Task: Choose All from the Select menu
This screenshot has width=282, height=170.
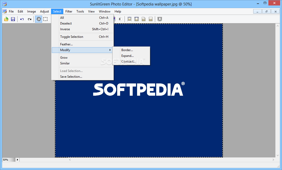Action: pyautogui.click(x=83, y=17)
